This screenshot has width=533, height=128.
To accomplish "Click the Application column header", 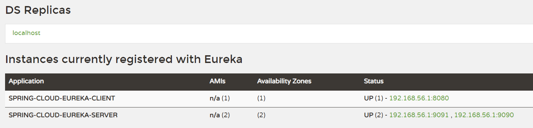I will point(26,81).
